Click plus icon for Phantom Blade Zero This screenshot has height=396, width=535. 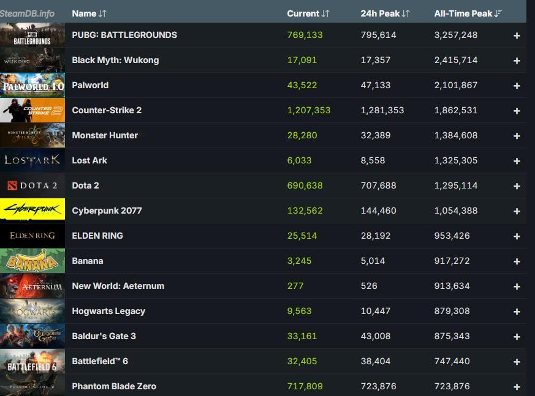(x=517, y=387)
